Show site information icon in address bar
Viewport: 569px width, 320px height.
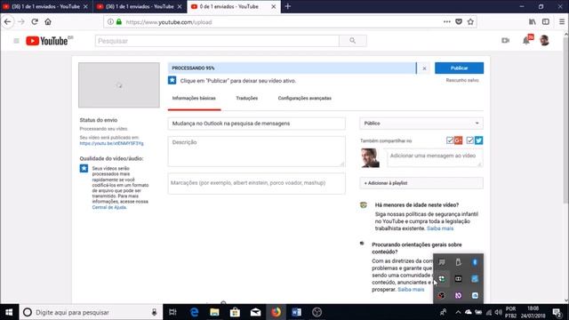coord(110,21)
